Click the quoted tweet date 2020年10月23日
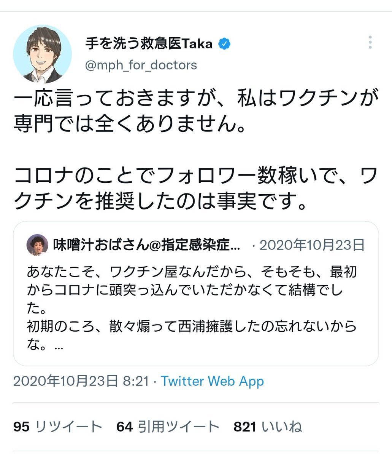Screen dimensions: 392x457 click(312, 245)
